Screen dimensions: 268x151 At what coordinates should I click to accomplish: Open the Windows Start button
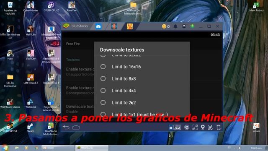(x=5, y=148)
